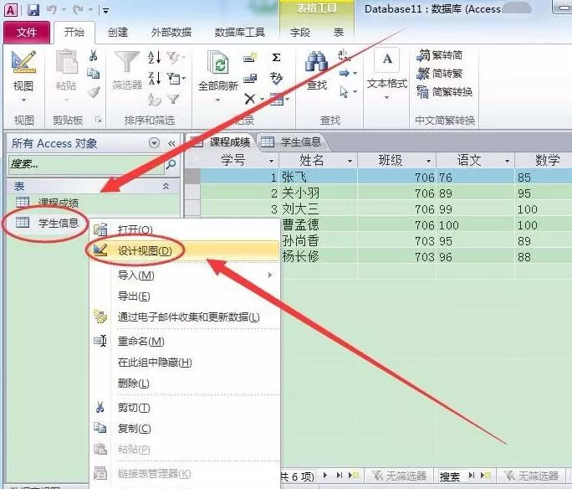Click the Spelling check icon
Viewport: 572px width, 489px height.
(x=277, y=78)
